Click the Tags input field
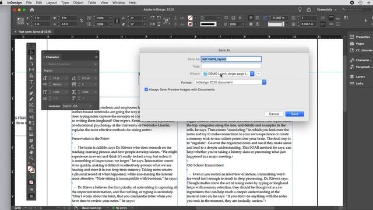373x210 pixels. [231, 66]
